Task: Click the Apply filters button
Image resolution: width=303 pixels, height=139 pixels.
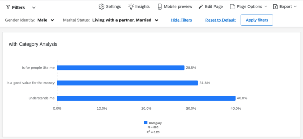Action: point(257,20)
